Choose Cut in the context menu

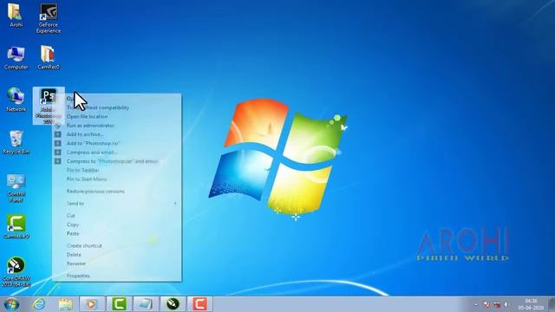[117, 216]
